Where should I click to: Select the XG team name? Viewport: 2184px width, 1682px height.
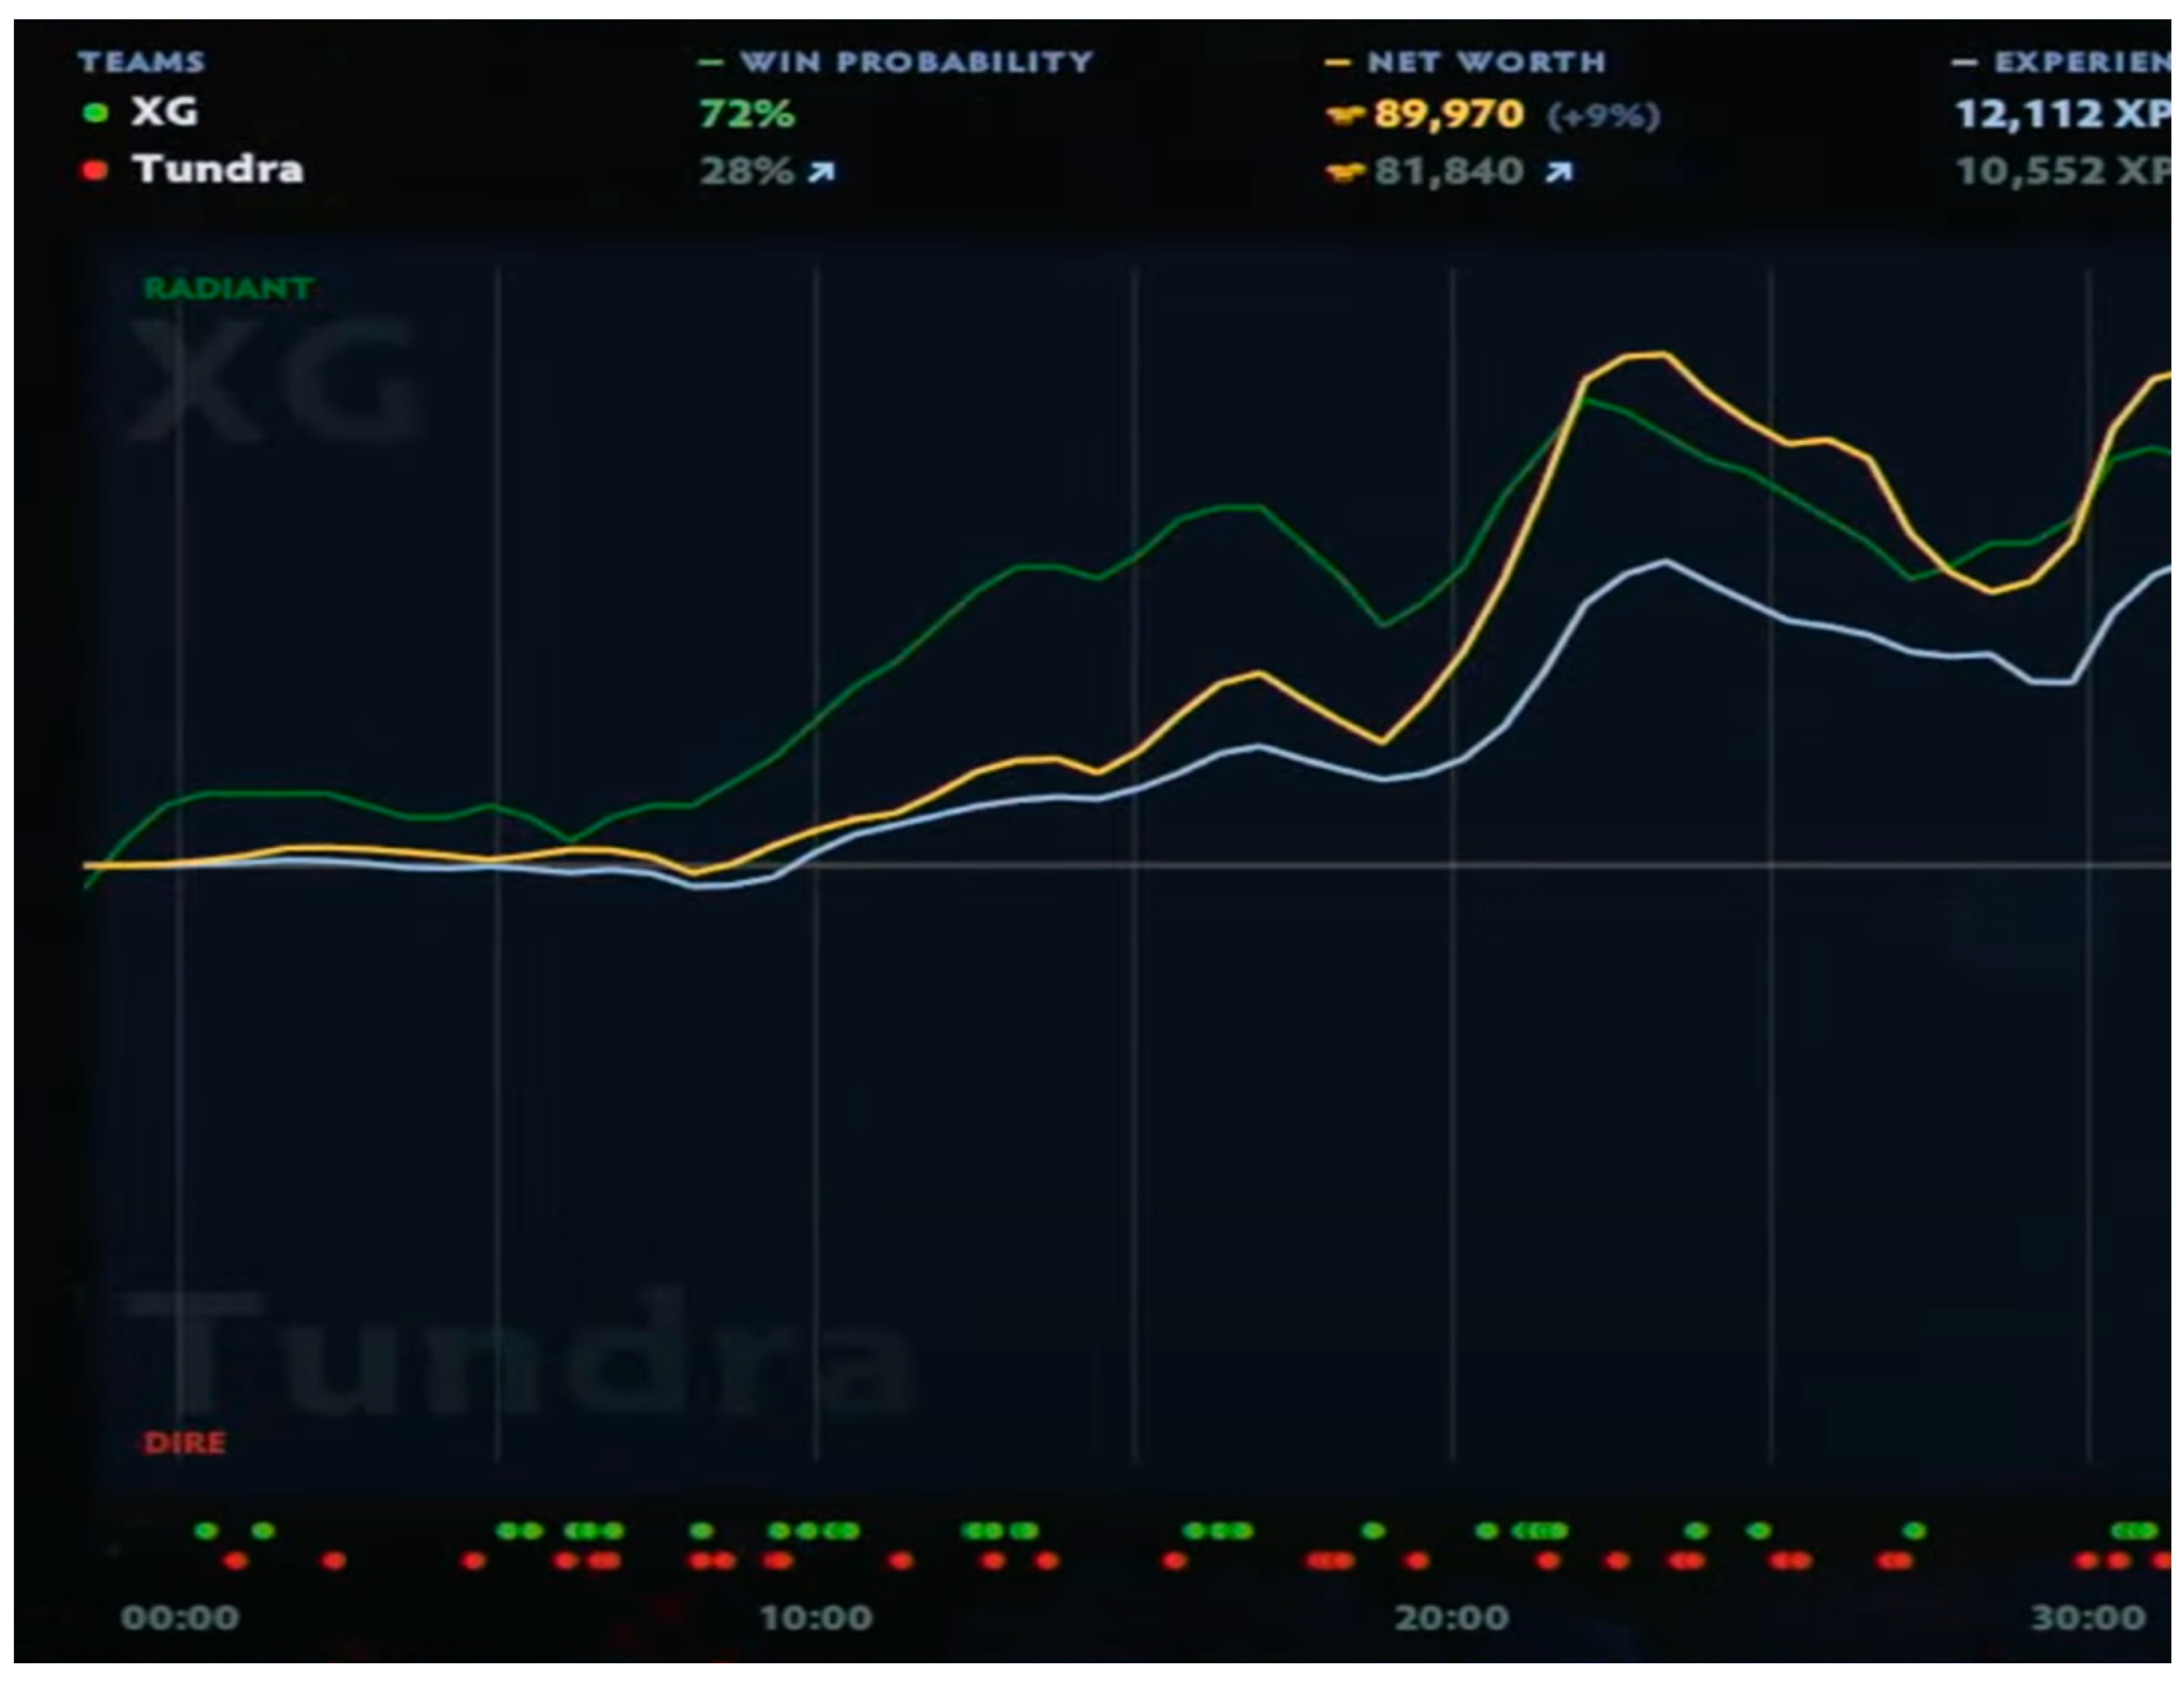pyautogui.click(x=165, y=112)
